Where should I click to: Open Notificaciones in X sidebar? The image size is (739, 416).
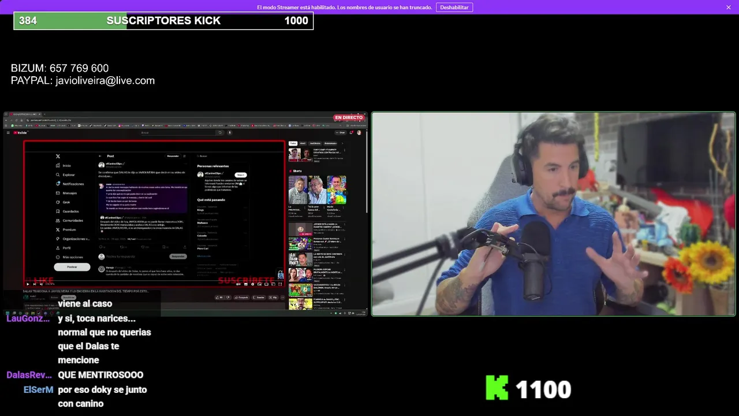coord(70,184)
